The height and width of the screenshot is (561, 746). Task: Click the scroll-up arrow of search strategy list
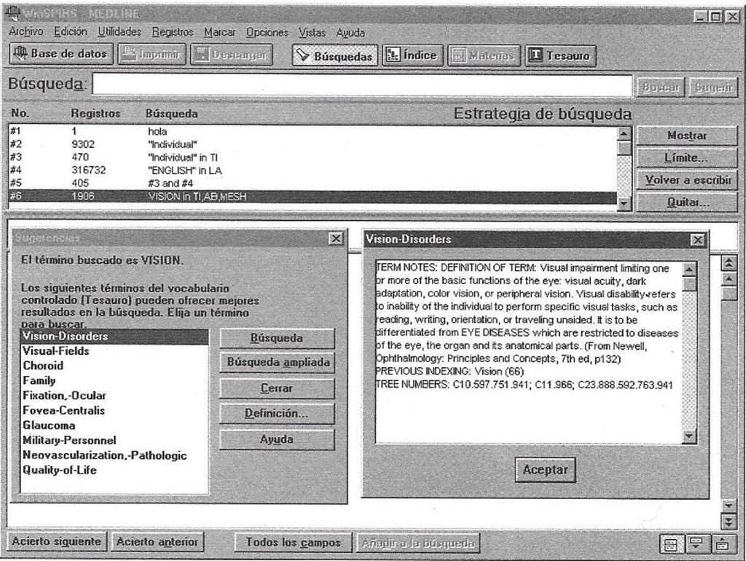(x=624, y=134)
